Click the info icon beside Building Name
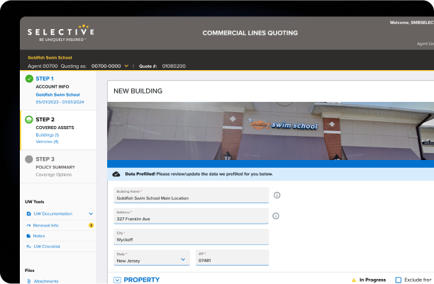 pyautogui.click(x=277, y=195)
